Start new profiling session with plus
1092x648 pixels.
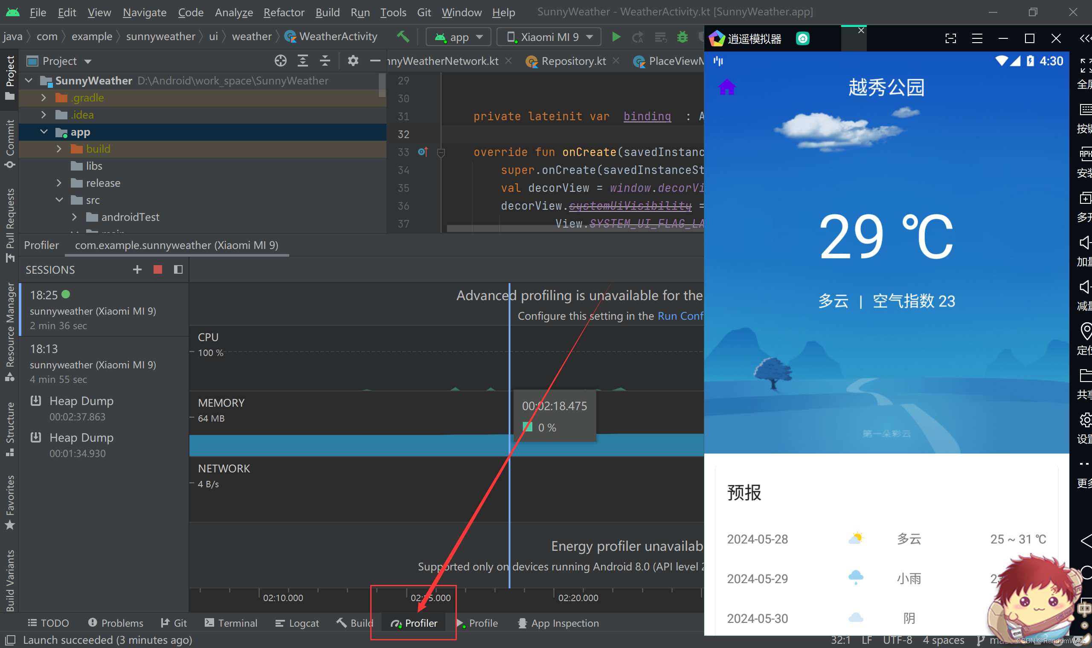click(x=137, y=269)
